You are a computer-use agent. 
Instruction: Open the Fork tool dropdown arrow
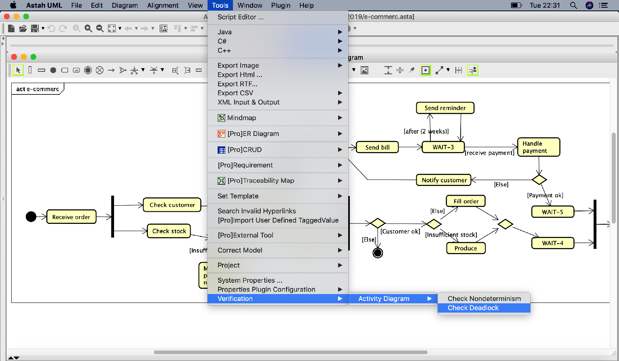click(x=143, y=70)
